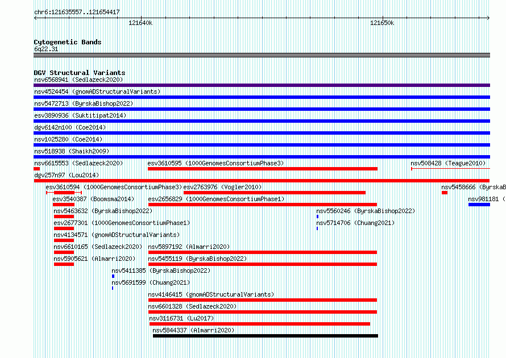This screenshot has height=358, width=506.
Task: Click small red nsv5458666 variant bar
Action: [445, 193]
